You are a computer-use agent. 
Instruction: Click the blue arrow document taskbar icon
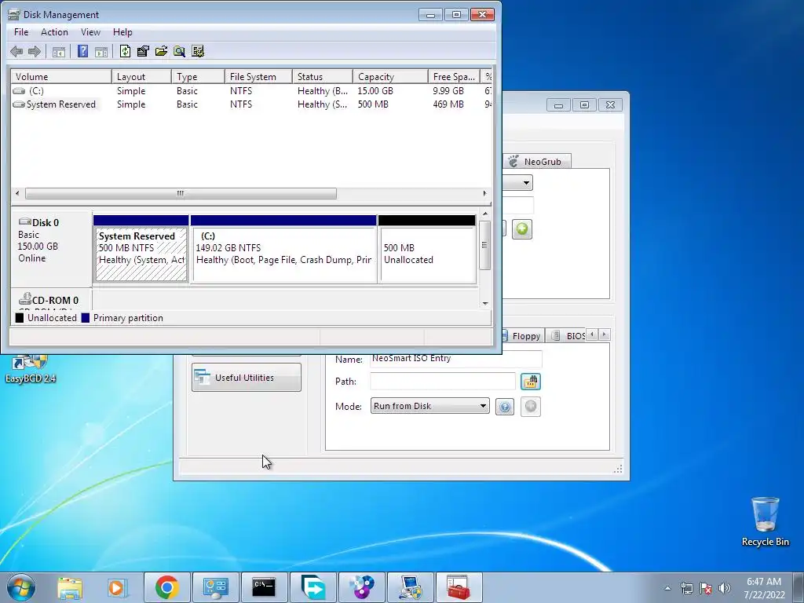pos(312,587)
